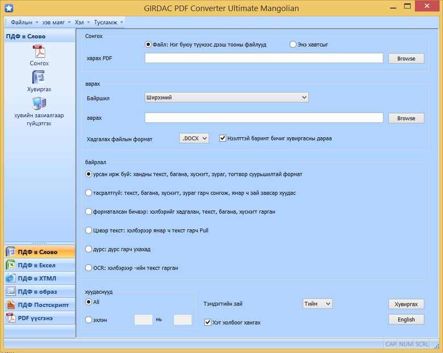Click the ПДФ в Слово sidebar header

(x=40, y=36)
